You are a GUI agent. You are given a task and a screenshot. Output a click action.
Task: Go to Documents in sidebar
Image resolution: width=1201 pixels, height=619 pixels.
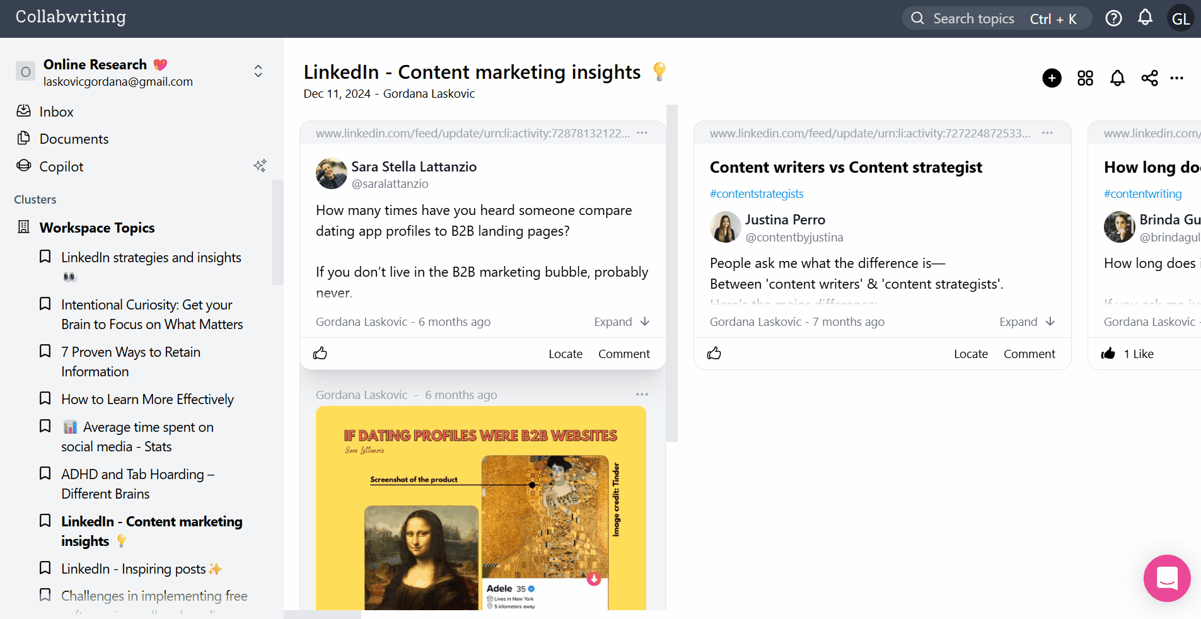74,139
